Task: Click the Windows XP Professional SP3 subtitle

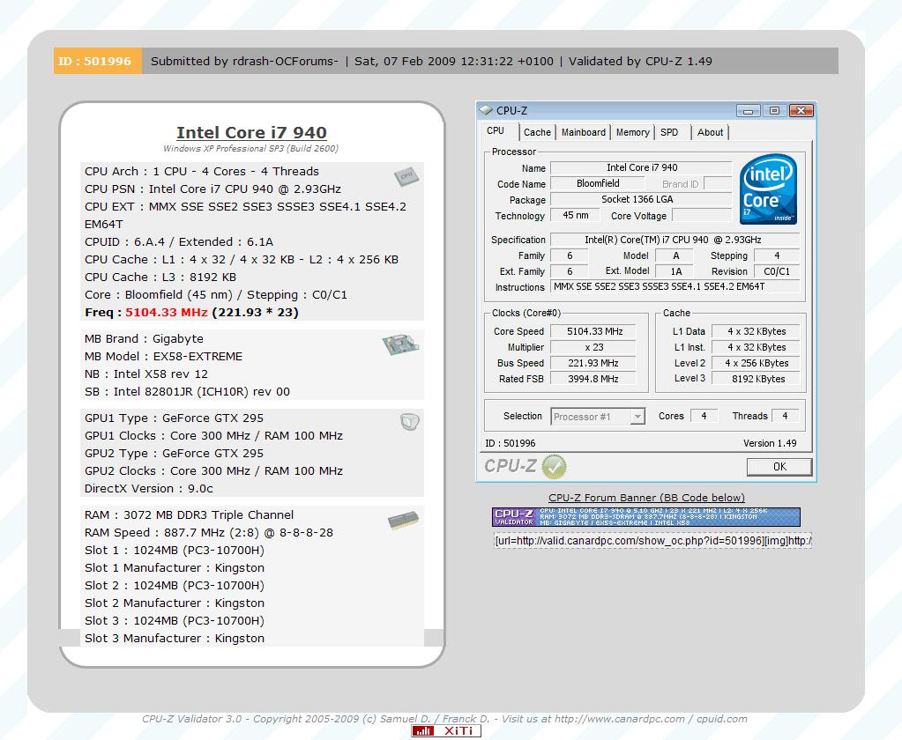Action: coord(250,148)
